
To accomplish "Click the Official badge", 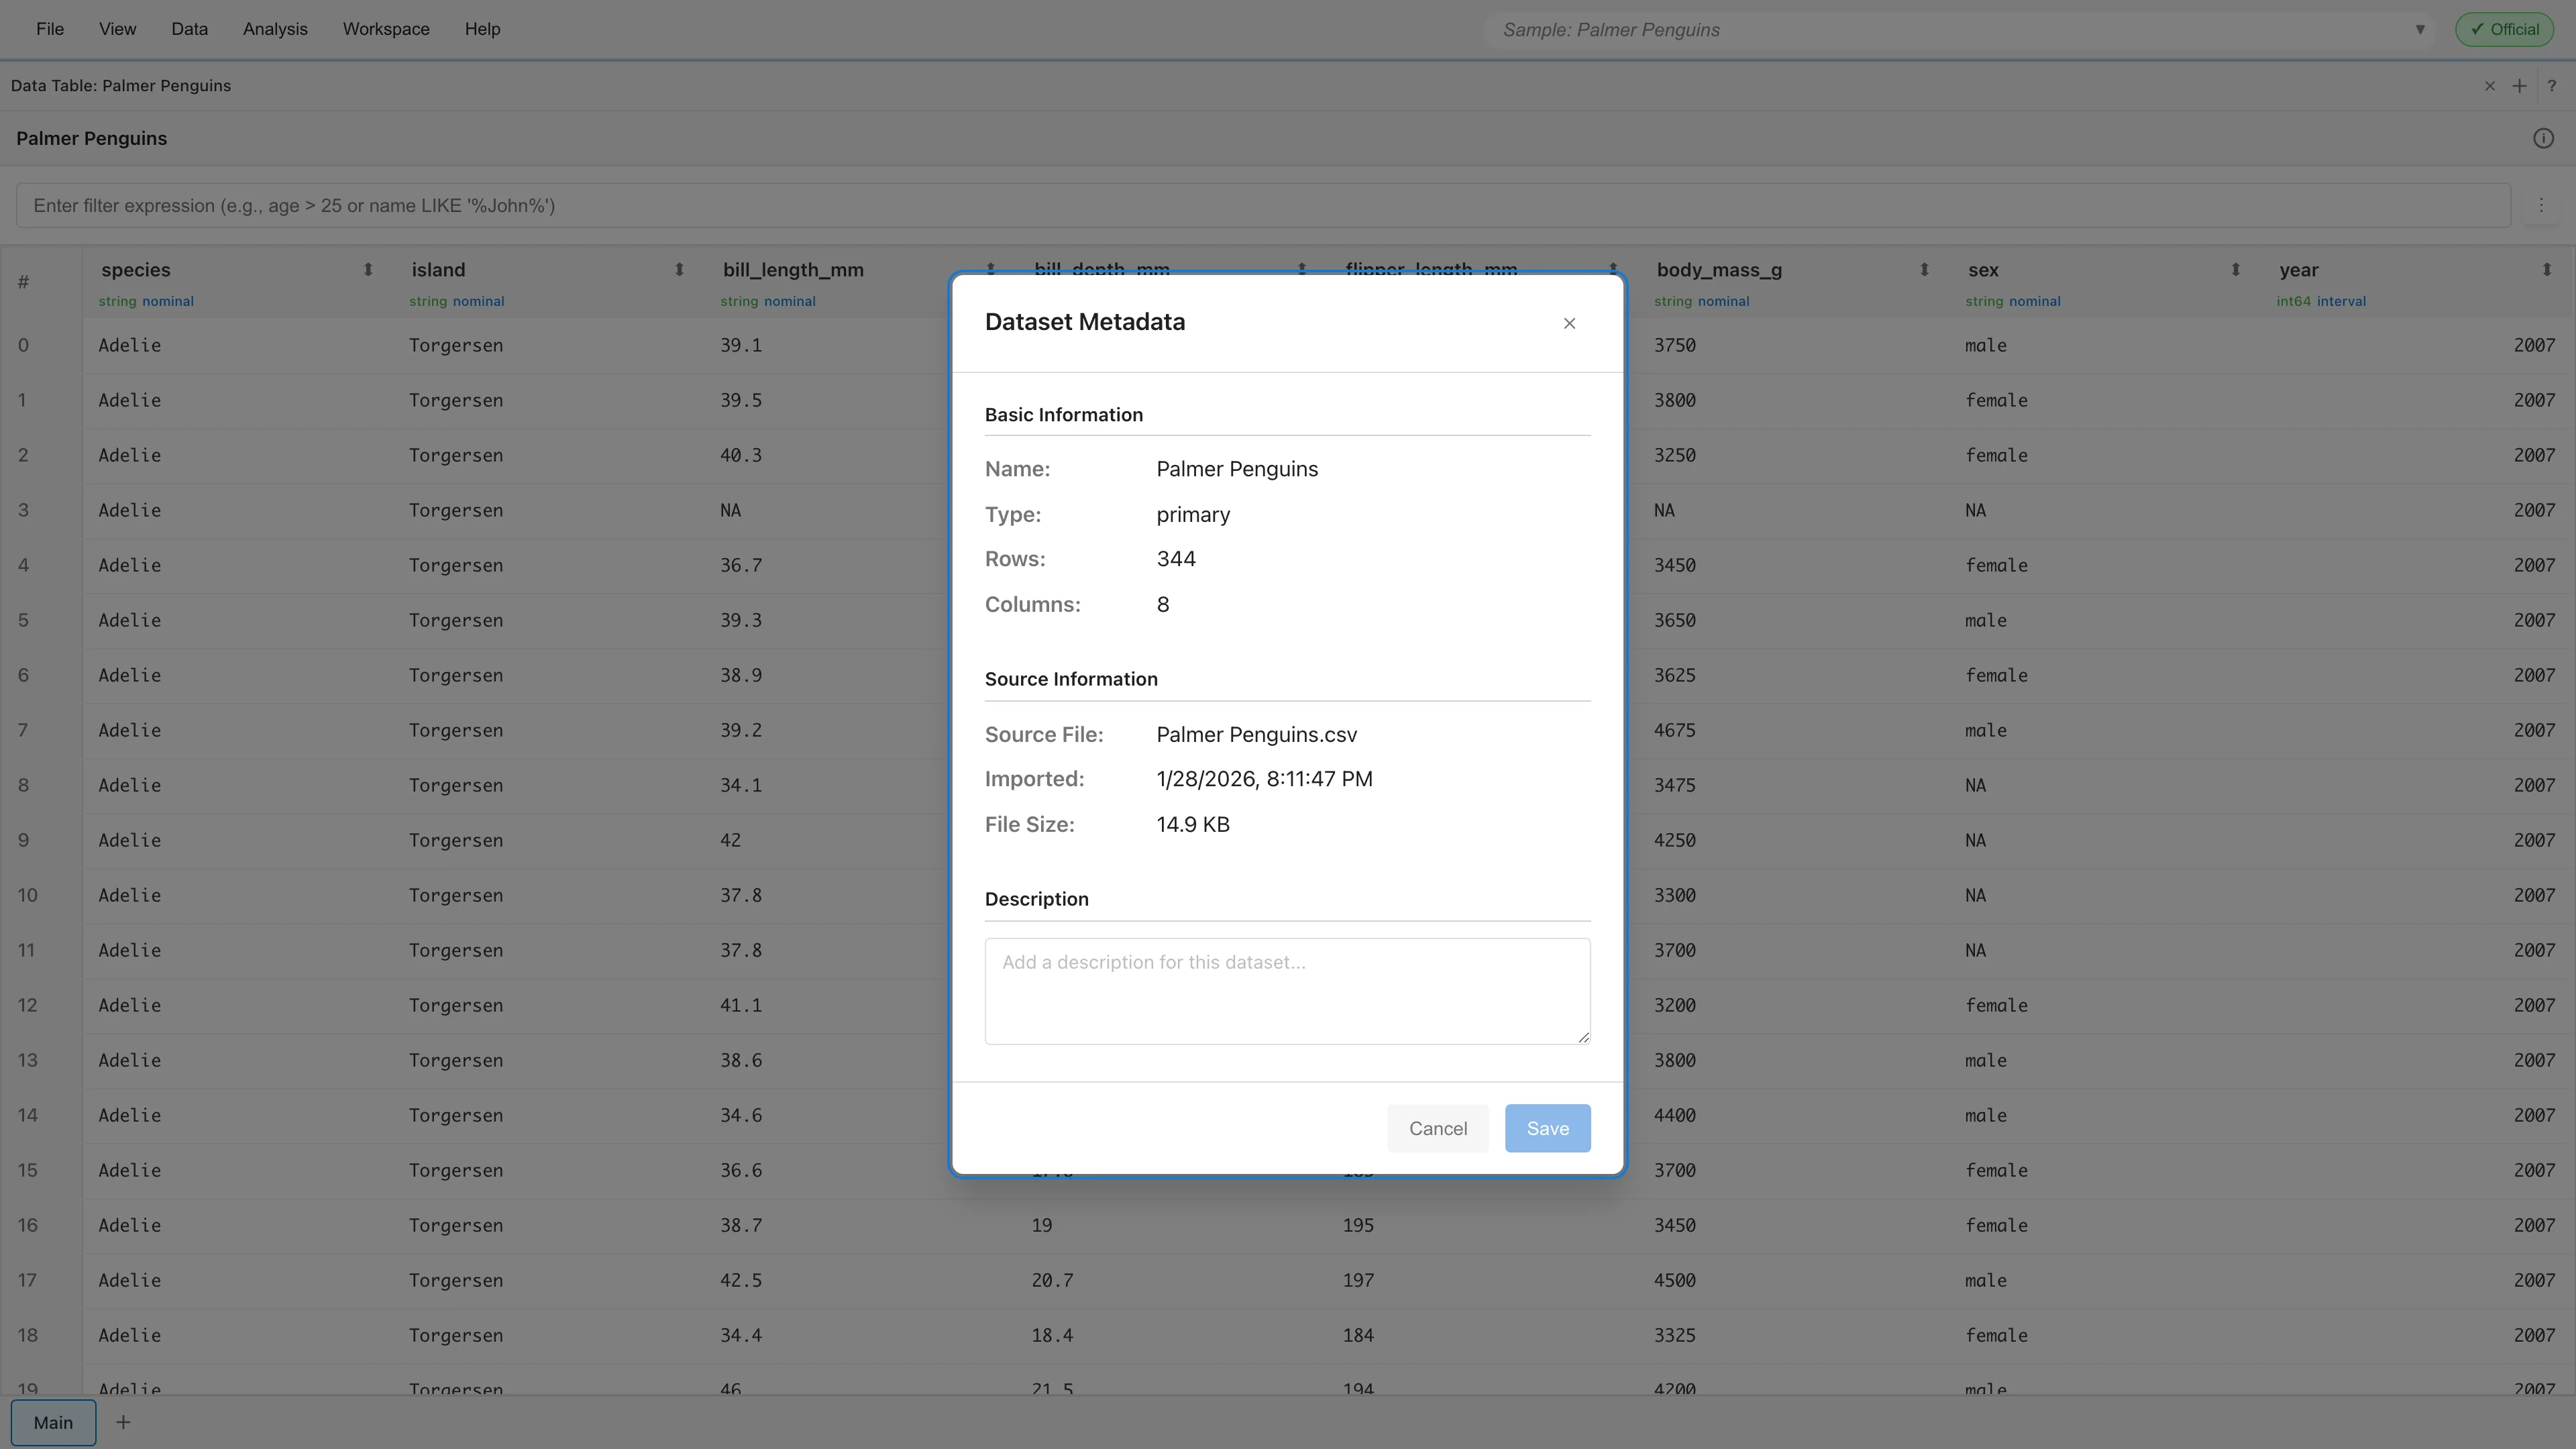I will pos(2504,29).
